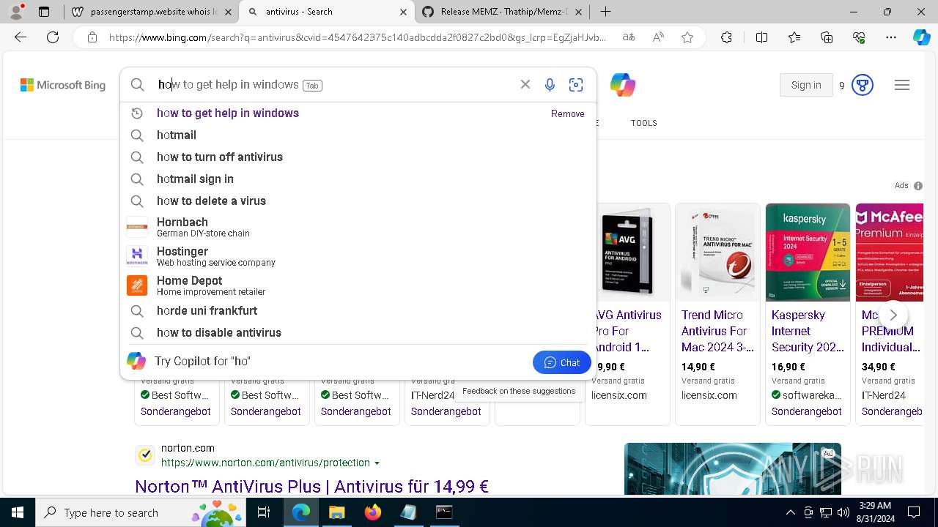Open Microsoft Bing home logo
This screenshot has height=527, width=938.
(63, 85)
